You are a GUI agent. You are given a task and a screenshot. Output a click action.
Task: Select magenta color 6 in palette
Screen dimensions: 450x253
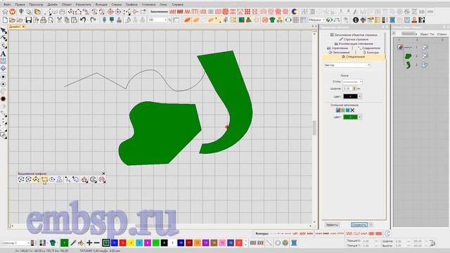[148, 243]
